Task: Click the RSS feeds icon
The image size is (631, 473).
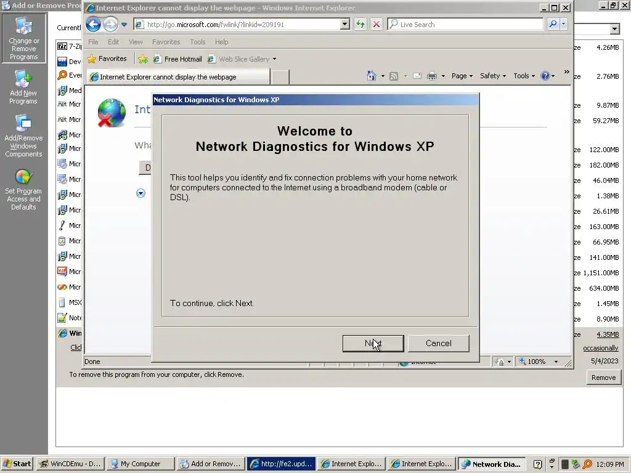Action: [394, 76]
